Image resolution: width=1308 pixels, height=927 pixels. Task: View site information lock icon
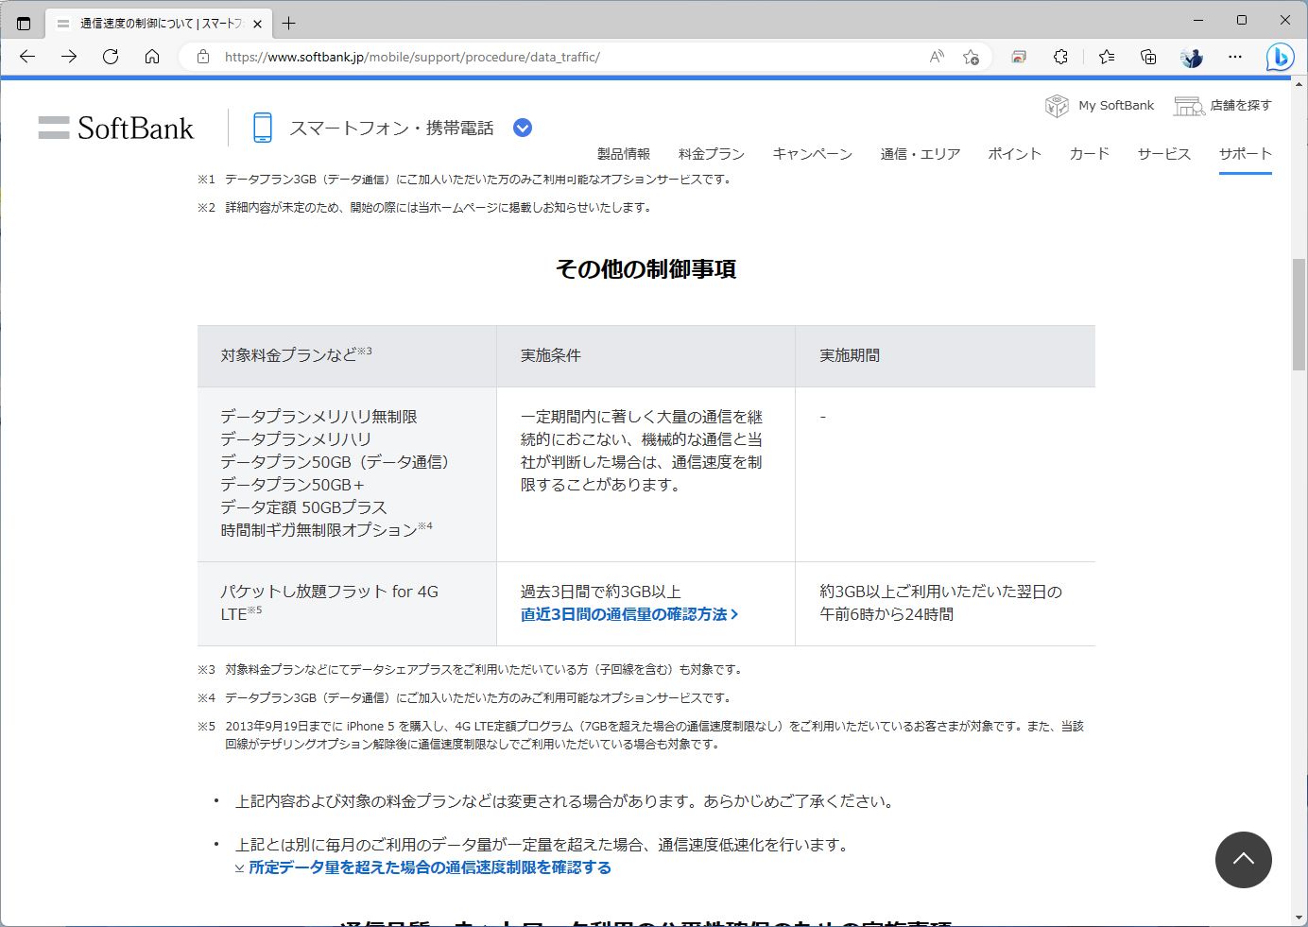click(202, 57)
